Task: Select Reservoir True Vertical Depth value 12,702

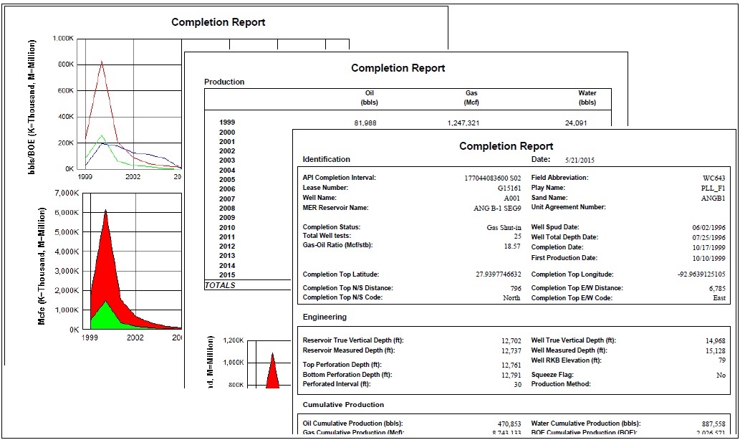Action: pos(511,340)
